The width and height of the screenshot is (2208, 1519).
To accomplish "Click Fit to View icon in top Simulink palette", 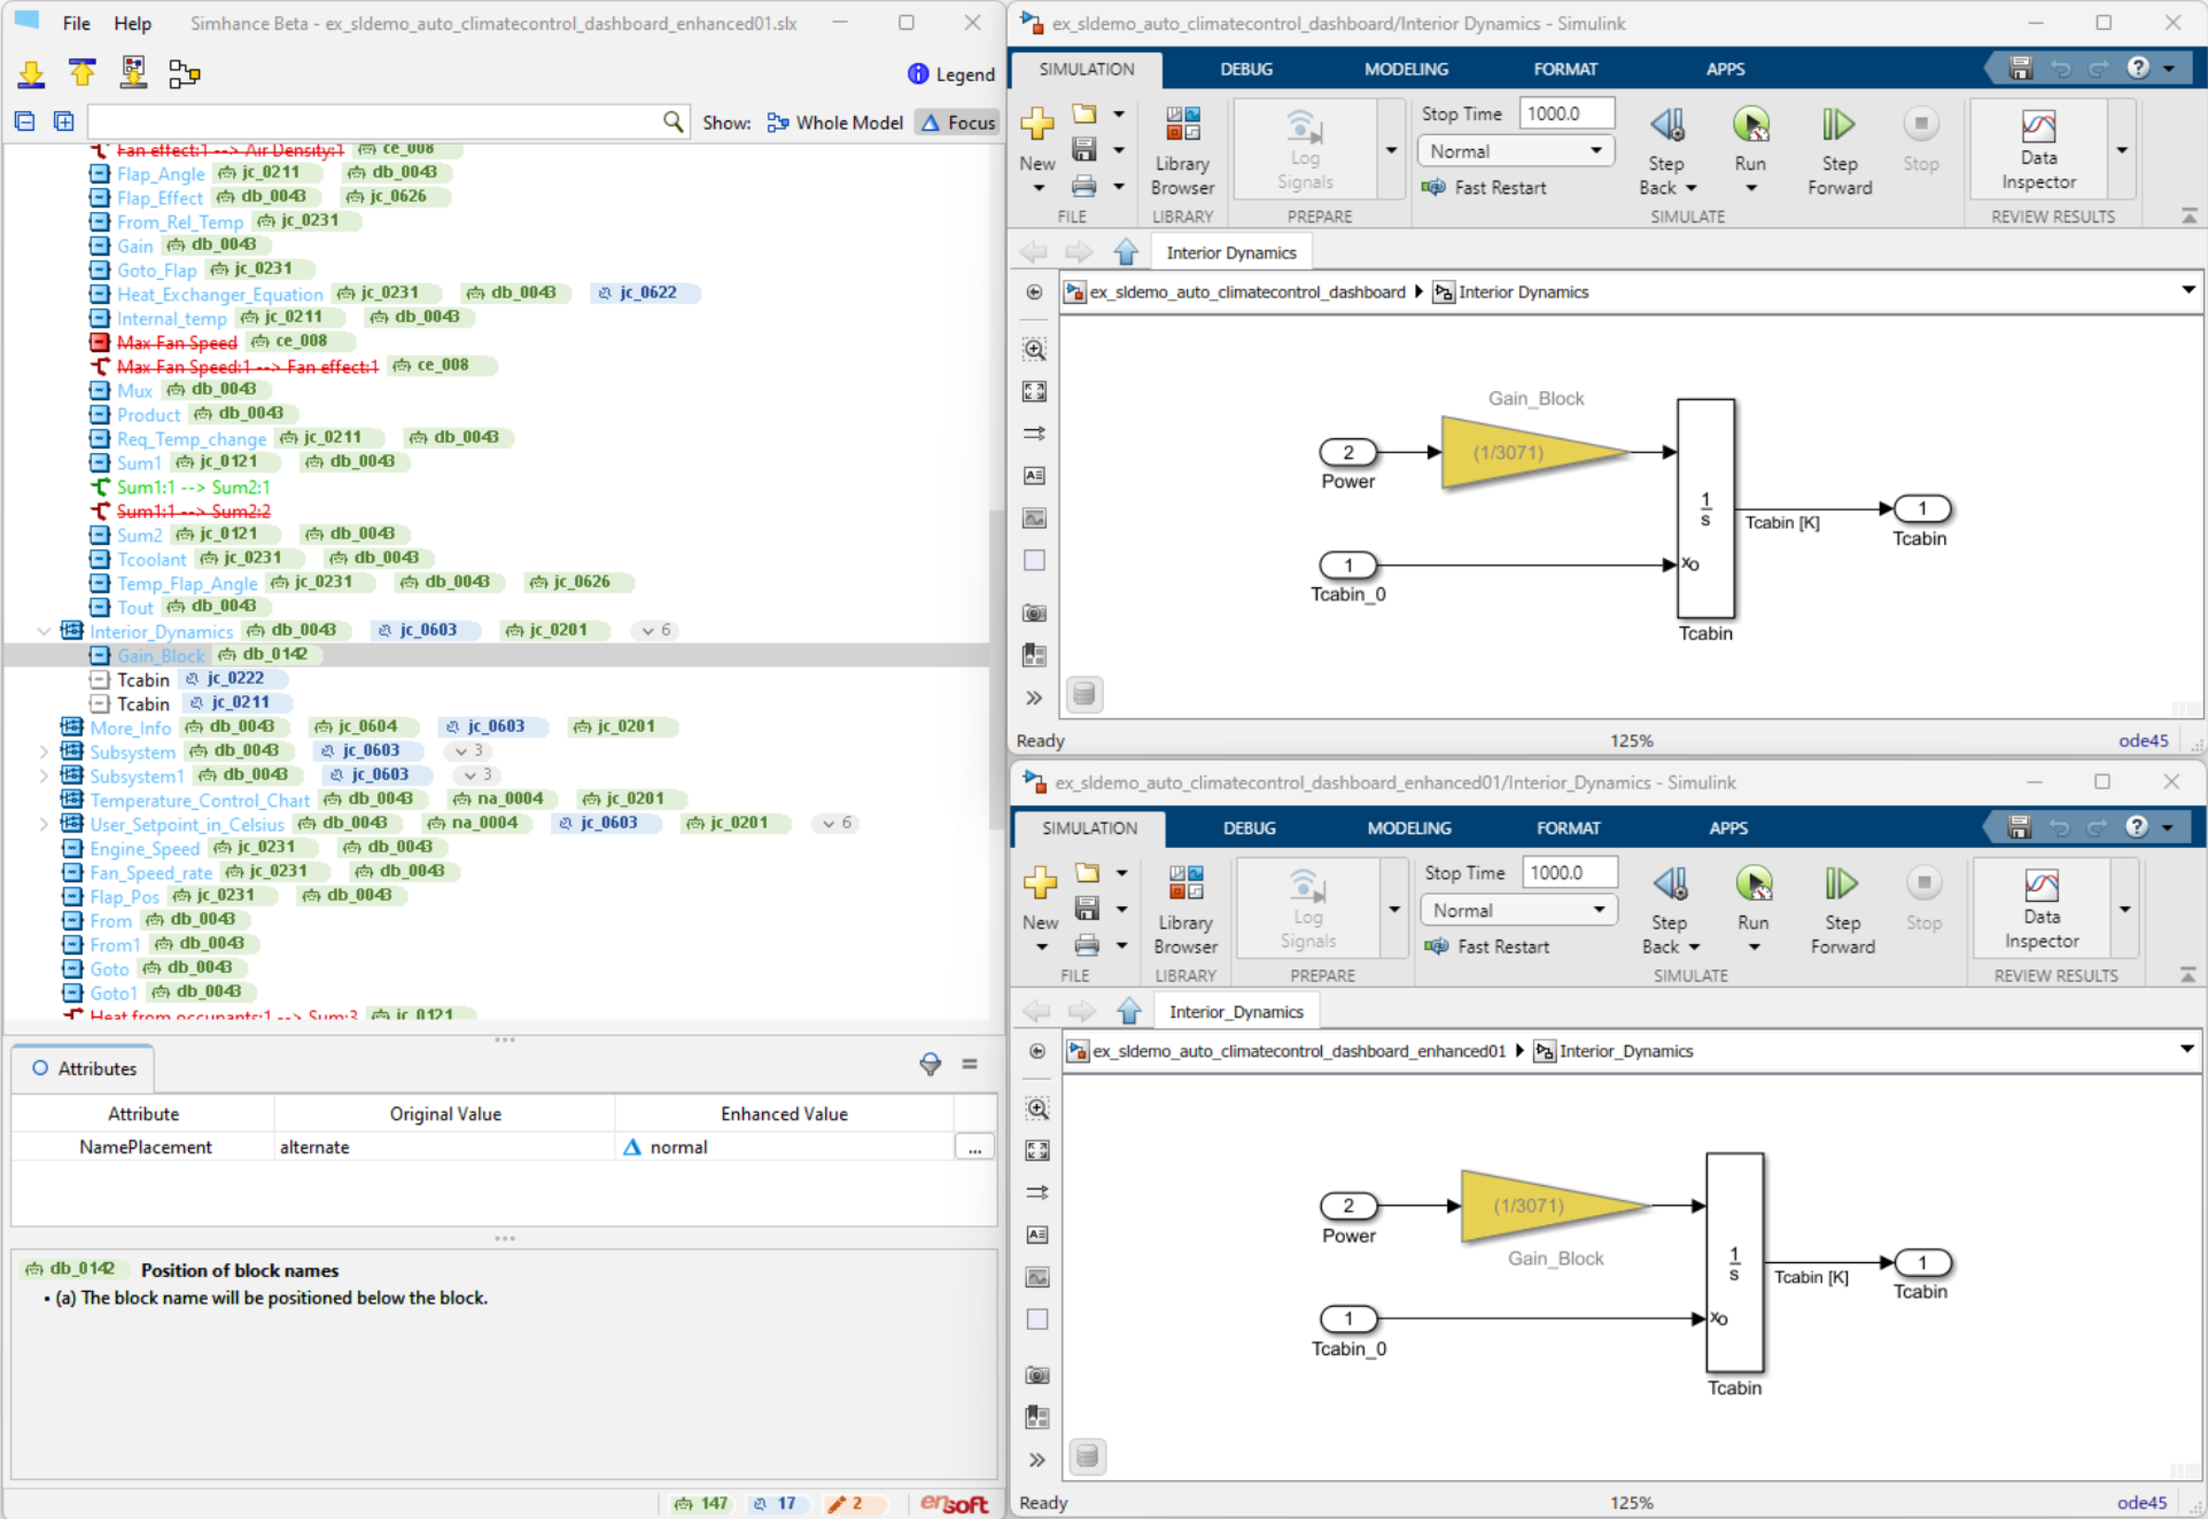I will 1034,391.
